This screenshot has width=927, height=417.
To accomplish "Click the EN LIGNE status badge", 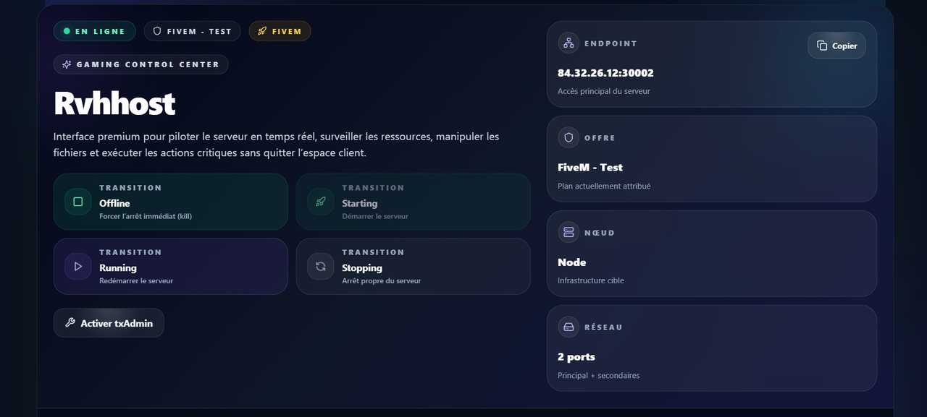I will tap(94, 31).
